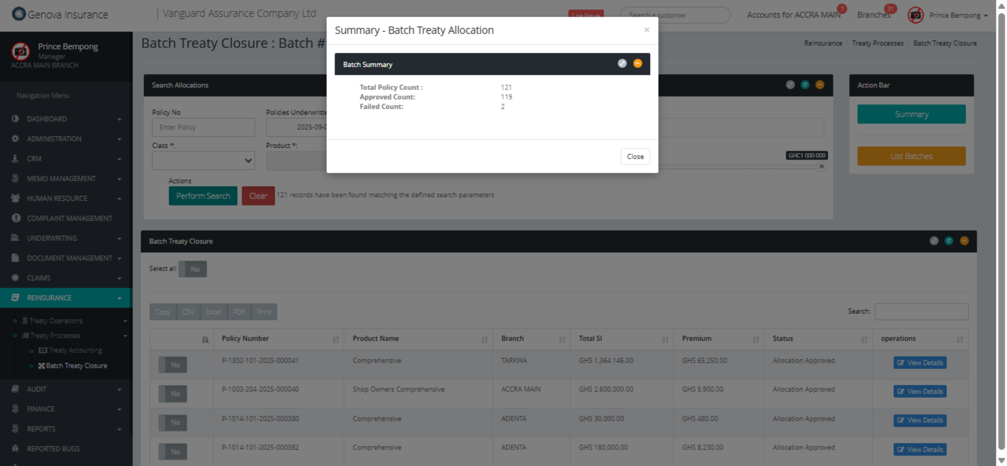Click the Complaint Management info icon
The image size is (1007, 466).
[15, 218]
